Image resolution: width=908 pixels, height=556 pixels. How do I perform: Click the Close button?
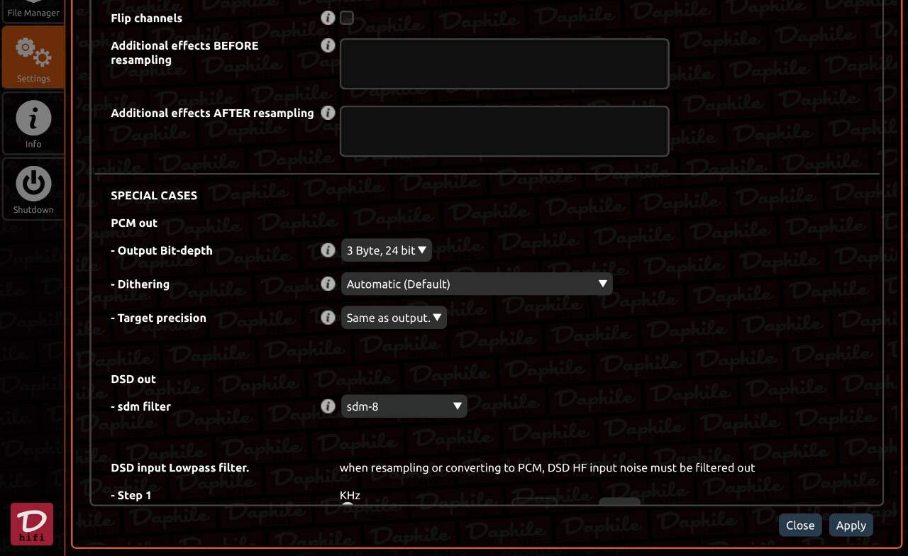coord(800,526)
